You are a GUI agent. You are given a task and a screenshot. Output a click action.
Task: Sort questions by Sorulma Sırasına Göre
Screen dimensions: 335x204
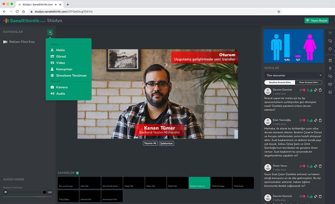coord(280,82)
